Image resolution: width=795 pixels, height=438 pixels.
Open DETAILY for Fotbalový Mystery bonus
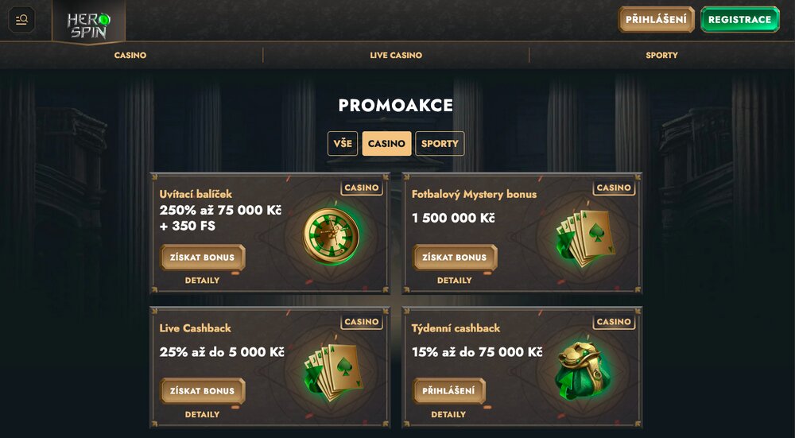click(x=455, y=281)
